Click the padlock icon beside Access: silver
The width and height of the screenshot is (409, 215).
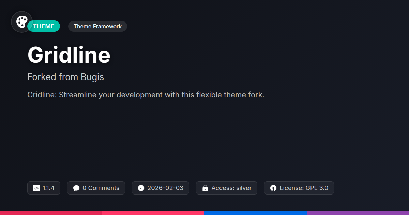[x=205, y=188]
